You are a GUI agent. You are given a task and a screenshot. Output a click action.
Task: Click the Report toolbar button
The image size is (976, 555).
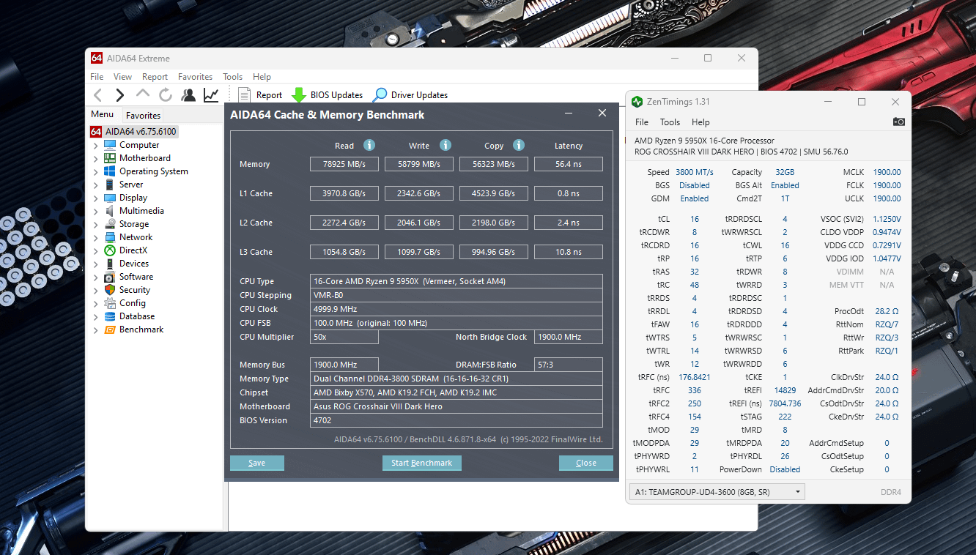[261, 95]
